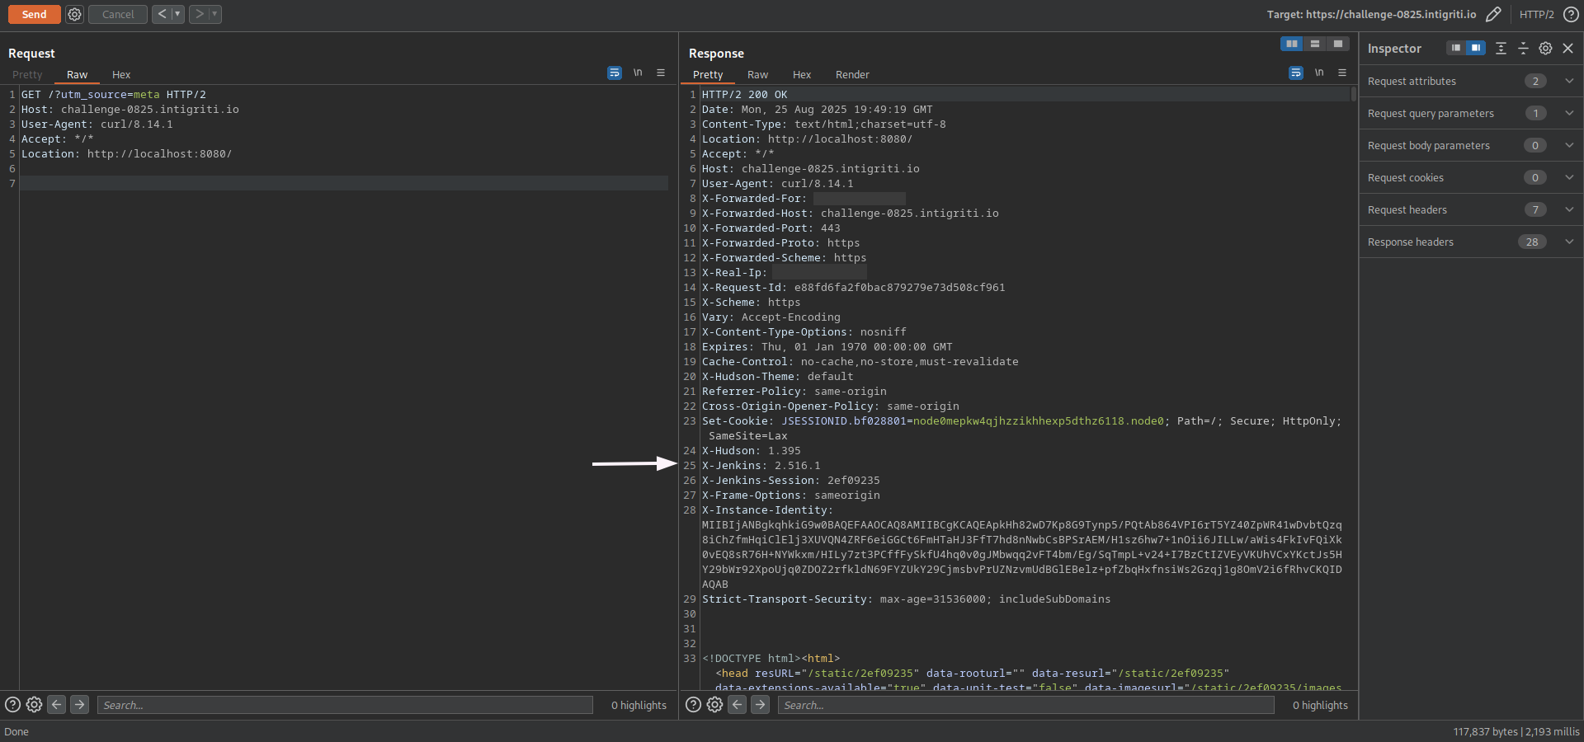Switch Response view to Raw tab

[x=757, y=74]
